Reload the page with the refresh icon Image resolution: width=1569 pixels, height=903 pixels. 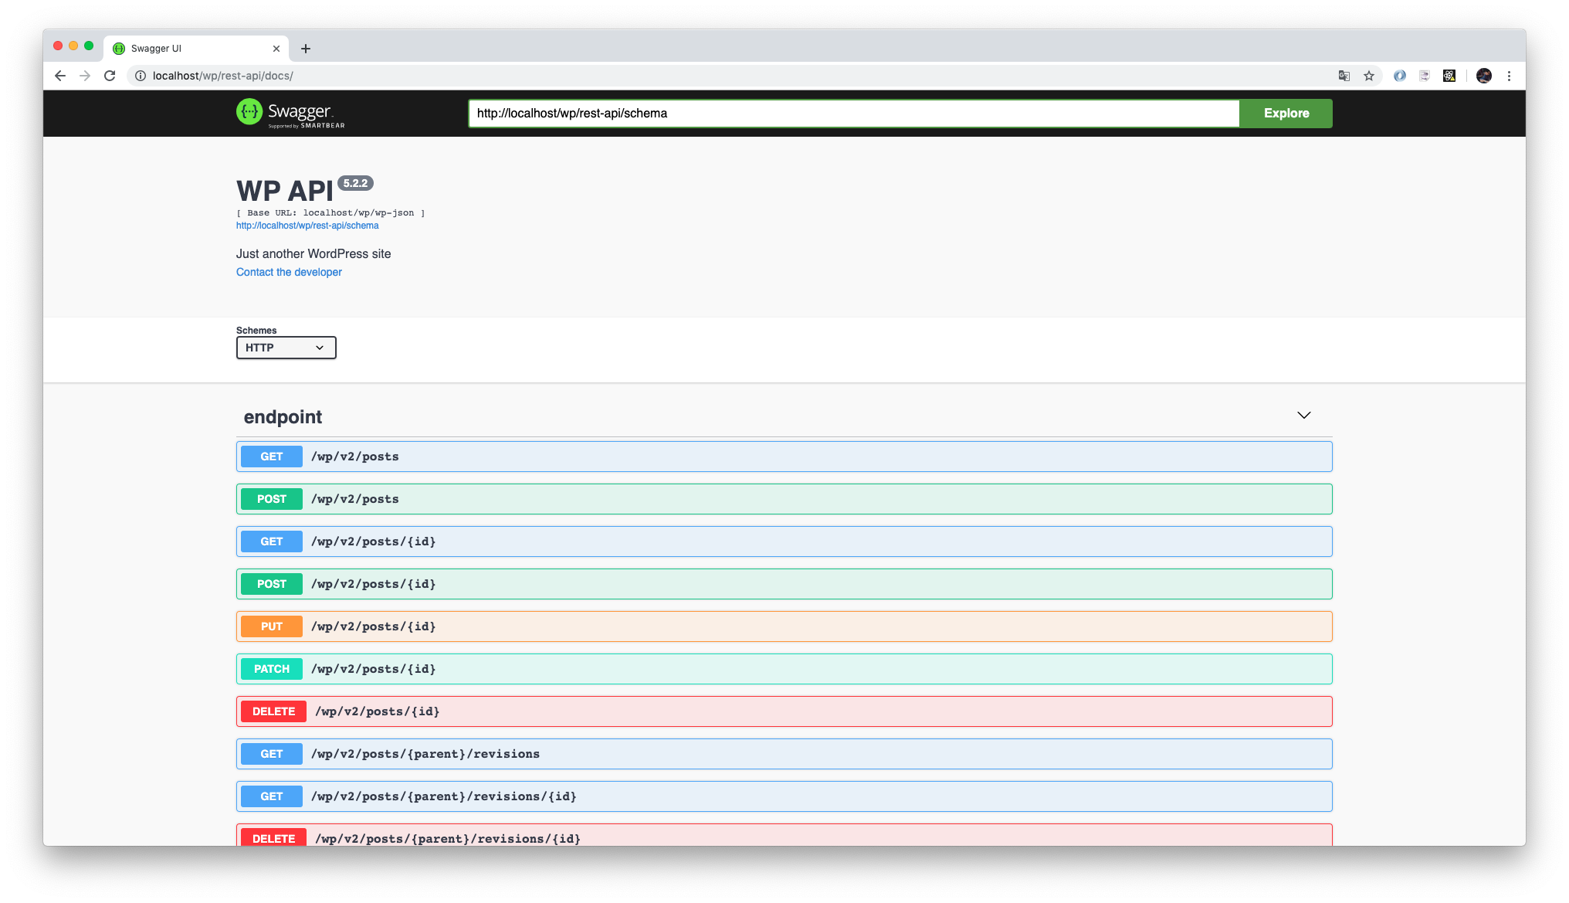click(110, 76)
